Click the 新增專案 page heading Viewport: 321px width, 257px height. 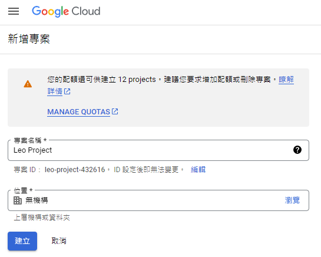29,39
